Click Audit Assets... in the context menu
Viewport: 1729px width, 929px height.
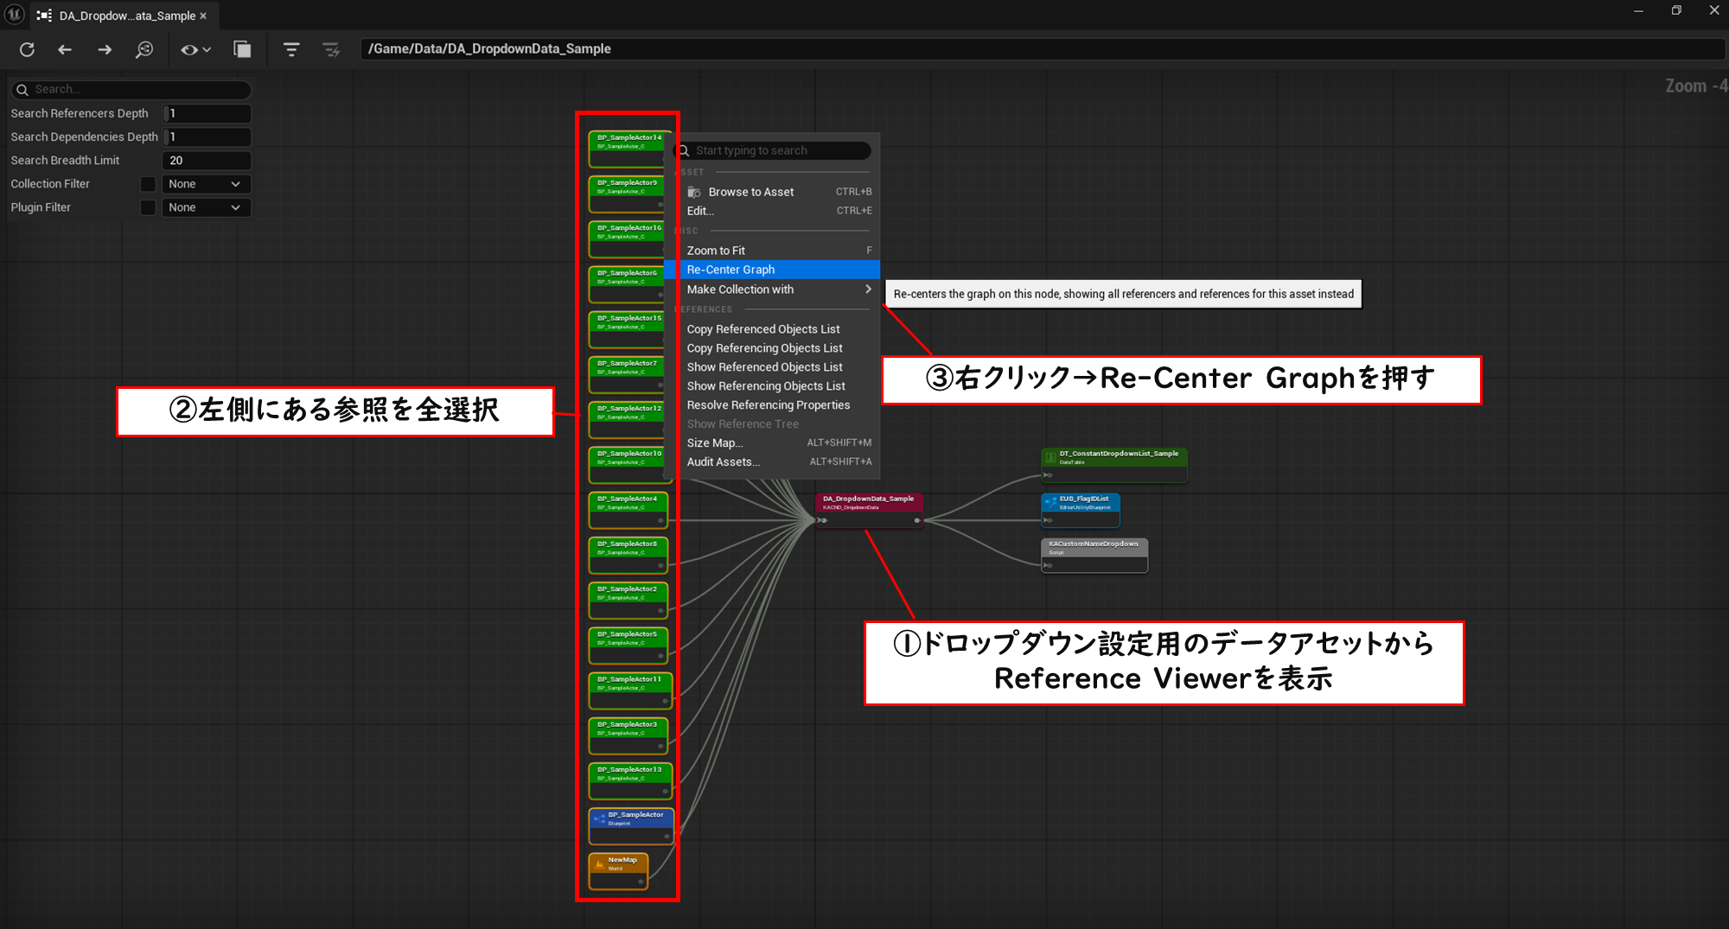(x=724, y=461)
